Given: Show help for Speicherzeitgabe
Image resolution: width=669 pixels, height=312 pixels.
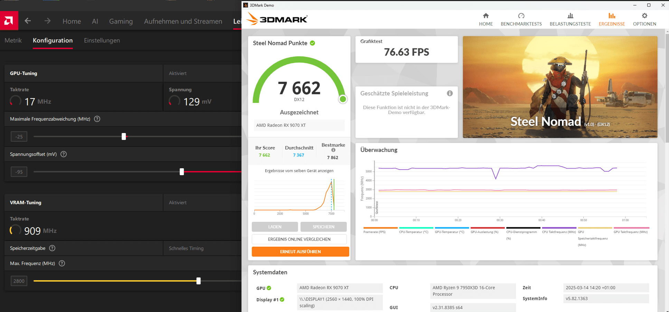Looking at the screenshot, I should tap(52, 248).
